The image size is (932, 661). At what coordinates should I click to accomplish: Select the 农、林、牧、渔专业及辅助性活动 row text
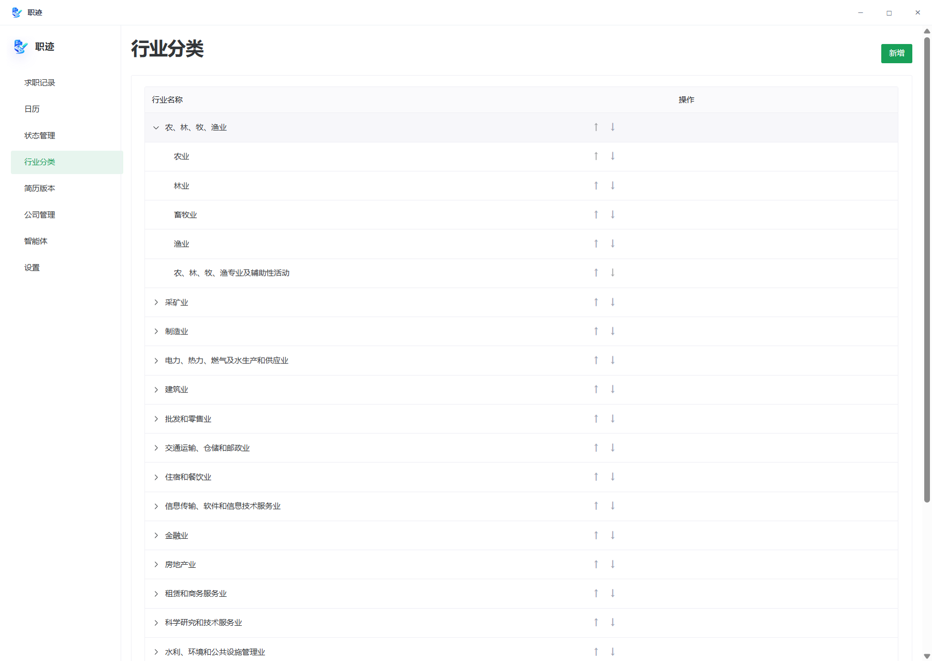pyautogui.click(x=231, y=273)
